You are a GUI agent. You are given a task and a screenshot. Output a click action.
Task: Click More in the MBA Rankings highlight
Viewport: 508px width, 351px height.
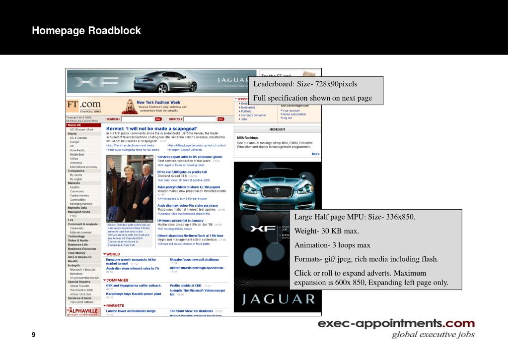pos(315,154)
